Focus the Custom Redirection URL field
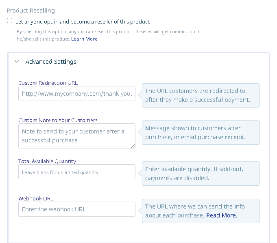 (x=77, y=94)
